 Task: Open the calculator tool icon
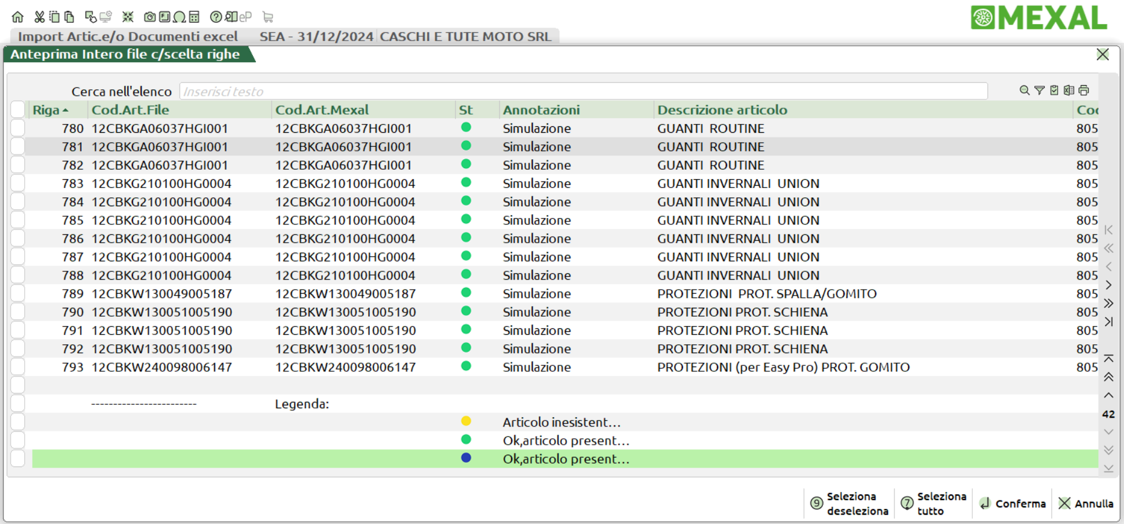(195, 17)
